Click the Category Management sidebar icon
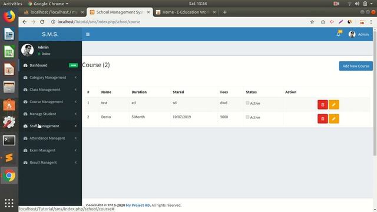Screen dimensions: 377x212 coord(25,77)
